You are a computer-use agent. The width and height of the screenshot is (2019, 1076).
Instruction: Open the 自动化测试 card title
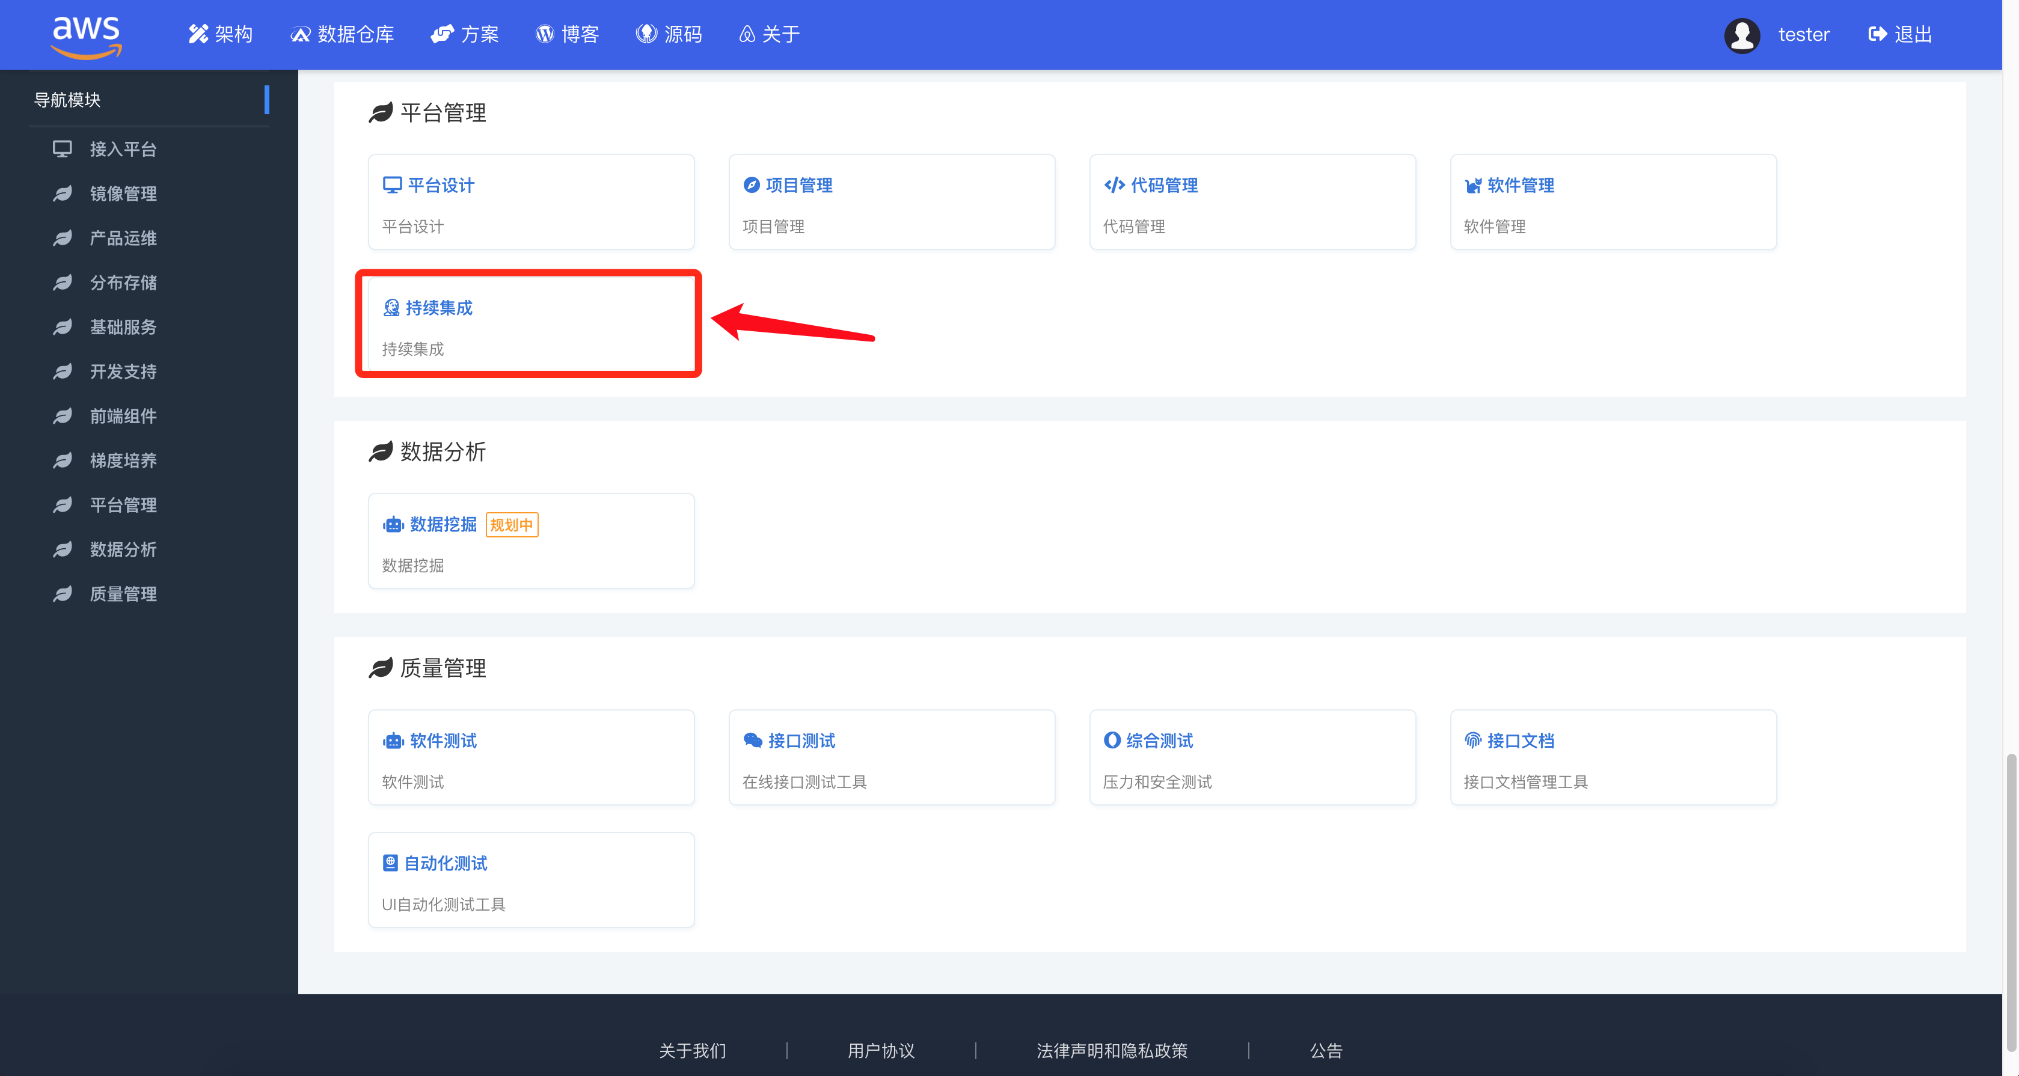tap(445, 864)
